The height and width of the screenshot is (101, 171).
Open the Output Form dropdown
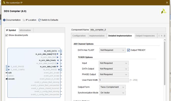(x=112, y=87)
